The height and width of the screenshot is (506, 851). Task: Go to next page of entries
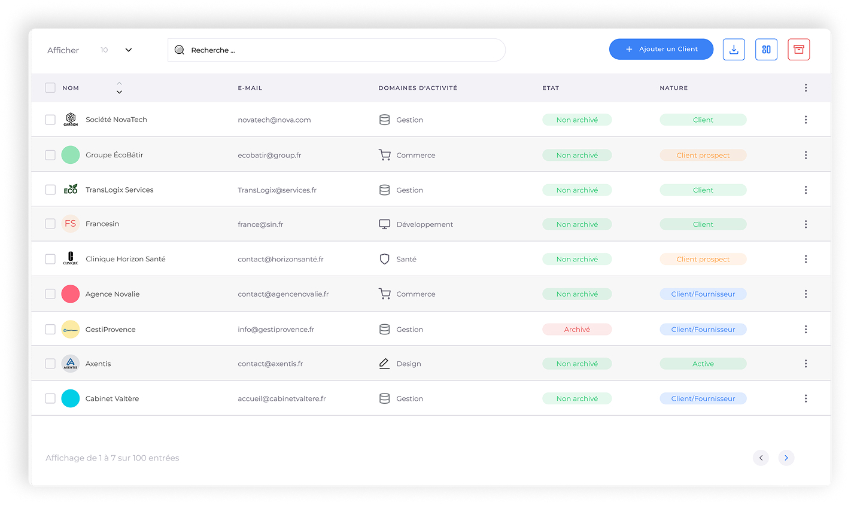click(x=786, y=458)
